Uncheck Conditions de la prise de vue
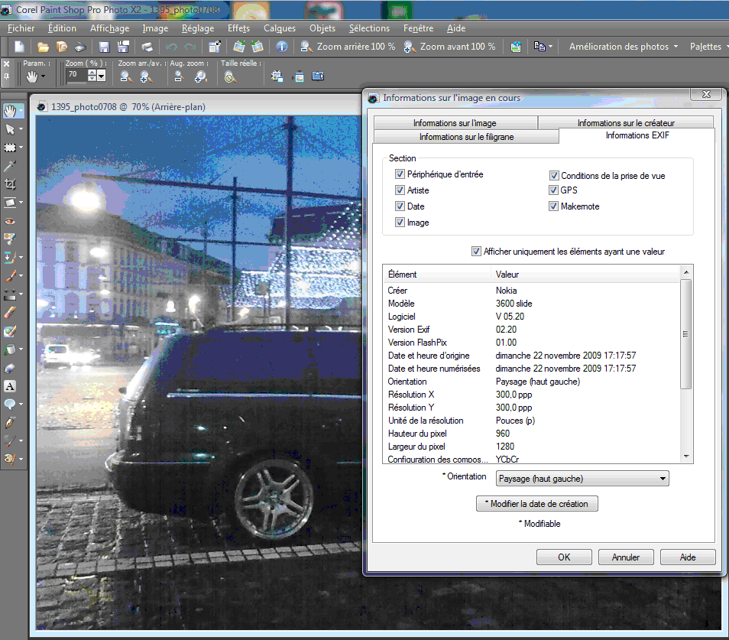This screenshot has height=640, width=729. (x=554, y=175)
